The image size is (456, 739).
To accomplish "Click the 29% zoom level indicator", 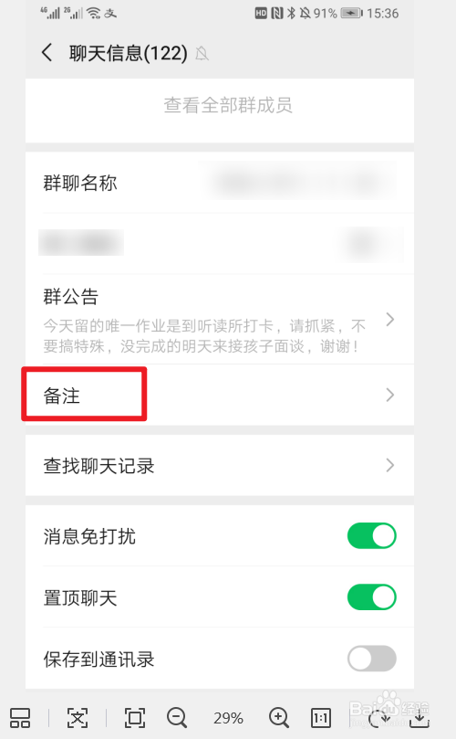I will tap(228, 718).
